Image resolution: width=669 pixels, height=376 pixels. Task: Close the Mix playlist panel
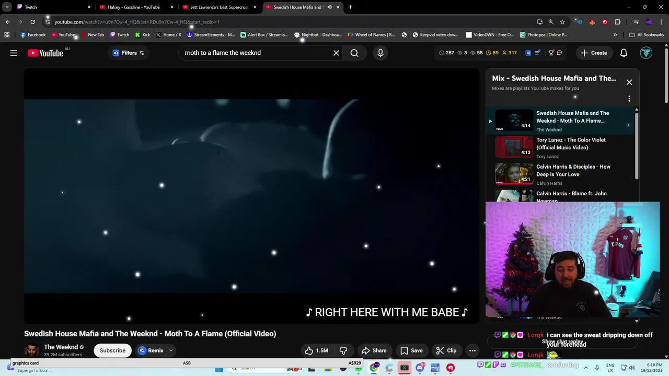(x=629, y=82)
